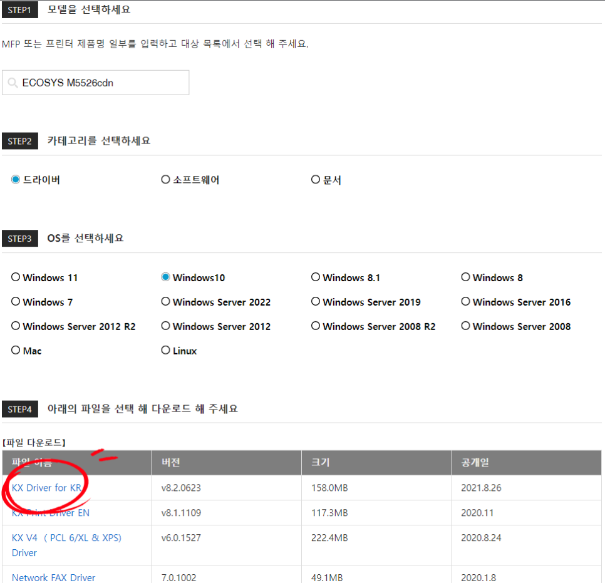605x583 pixels.
Task: Select the 소프트웨어 category radio button
Action: pyautogui.click(x=165, y=180)
